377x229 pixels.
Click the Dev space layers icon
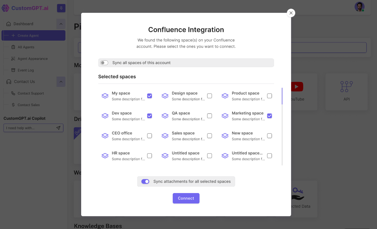[105, 116]
